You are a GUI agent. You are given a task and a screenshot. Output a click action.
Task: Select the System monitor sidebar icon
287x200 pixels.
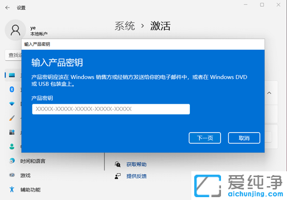coord(12,75)
